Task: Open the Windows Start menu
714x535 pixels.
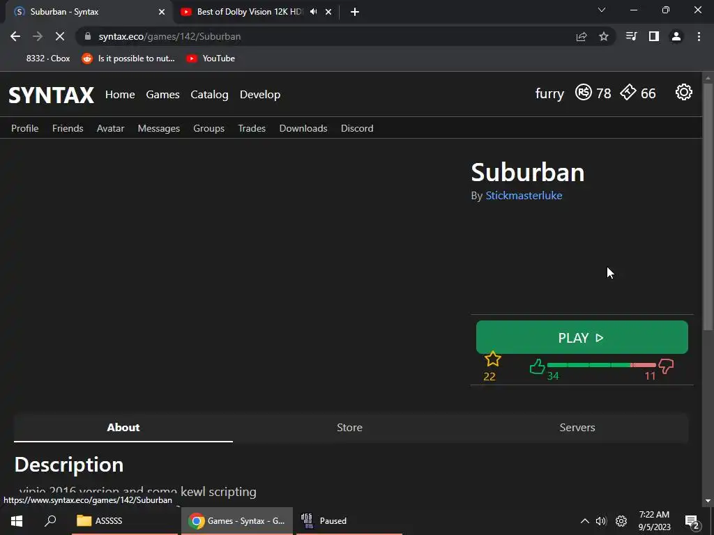Action: pos(17,520)
